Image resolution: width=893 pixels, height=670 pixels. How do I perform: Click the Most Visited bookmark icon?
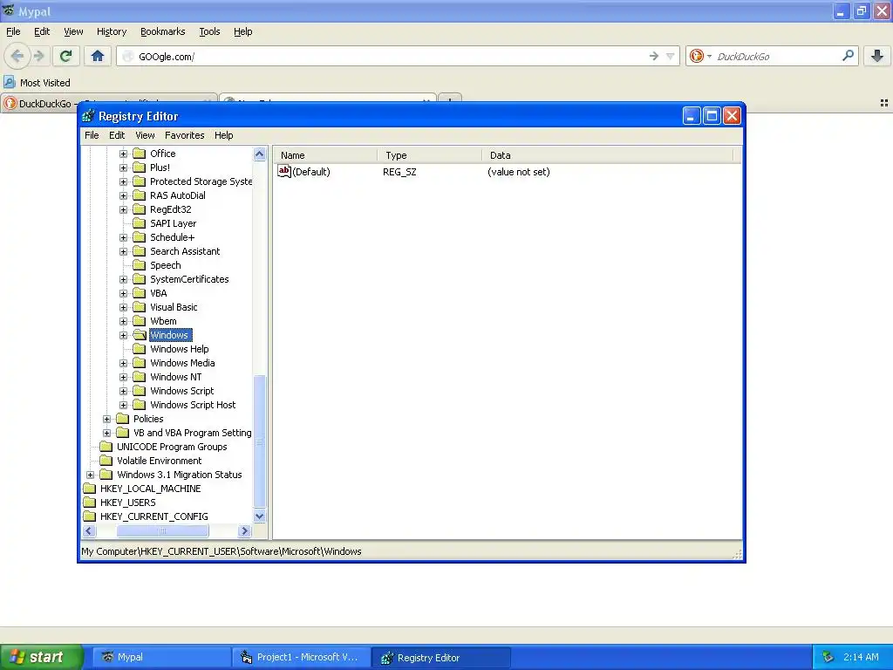pos(9,83)
